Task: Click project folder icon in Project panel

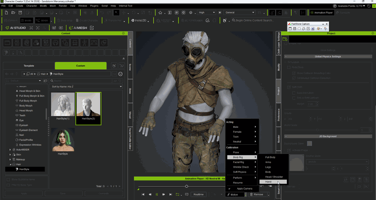Action: (285, 39)
